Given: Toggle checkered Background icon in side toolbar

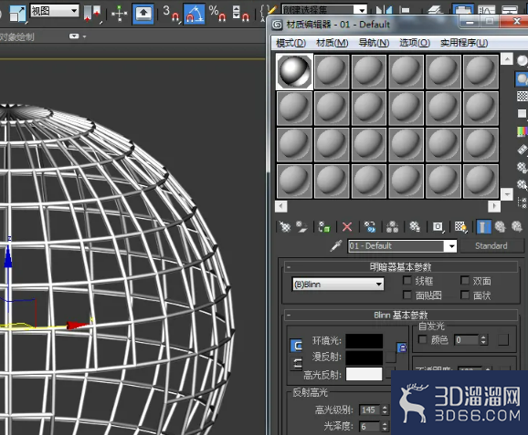Looking at the screenshot, I should [522, 96].
